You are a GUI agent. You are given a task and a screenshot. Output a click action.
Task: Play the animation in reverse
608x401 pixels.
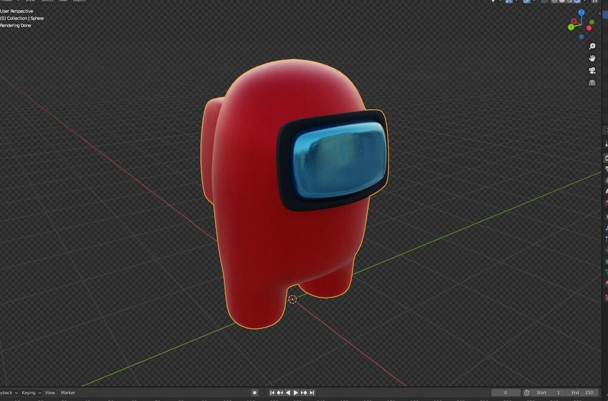click(x=288, y=393)
